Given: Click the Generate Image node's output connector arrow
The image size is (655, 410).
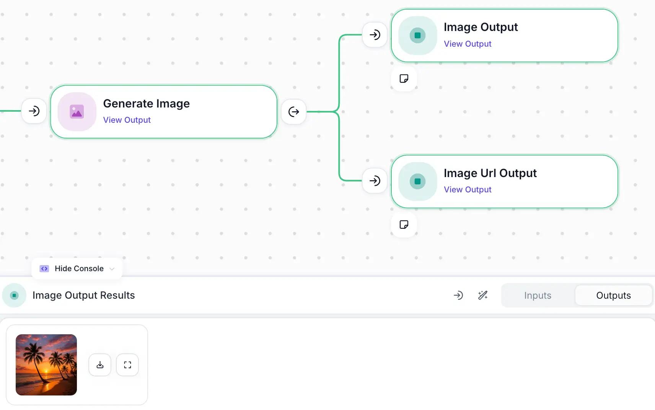Looking at the screenshot, I should point(294,112).
